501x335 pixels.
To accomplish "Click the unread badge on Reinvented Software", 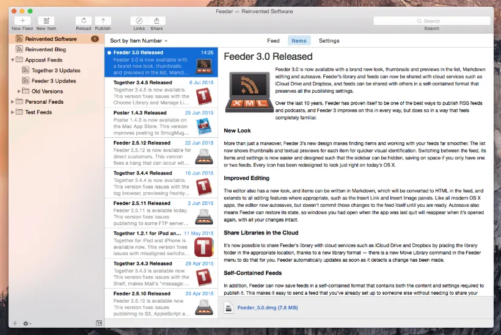I will [x=95, y=39].
